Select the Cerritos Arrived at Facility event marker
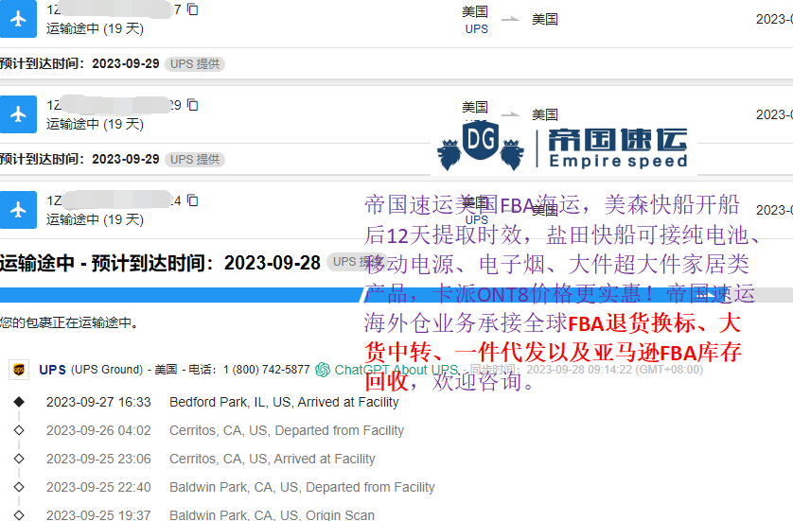This screenshot has width=793, height=521. coord(19,459)
